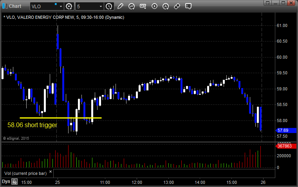Click the trade arrows icon
This screenshot has width=298, height=187.
(x=177, y=6)
